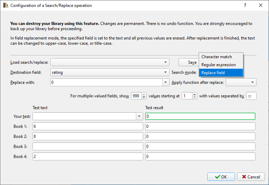Click the calibre books icon in title bar

6,6
